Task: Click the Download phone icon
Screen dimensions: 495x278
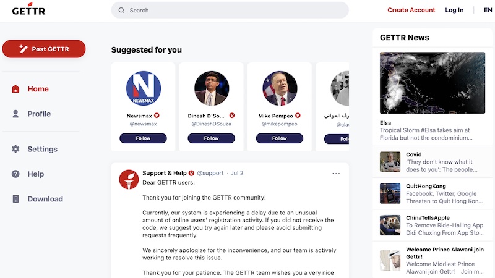Action: pos(15,199)
